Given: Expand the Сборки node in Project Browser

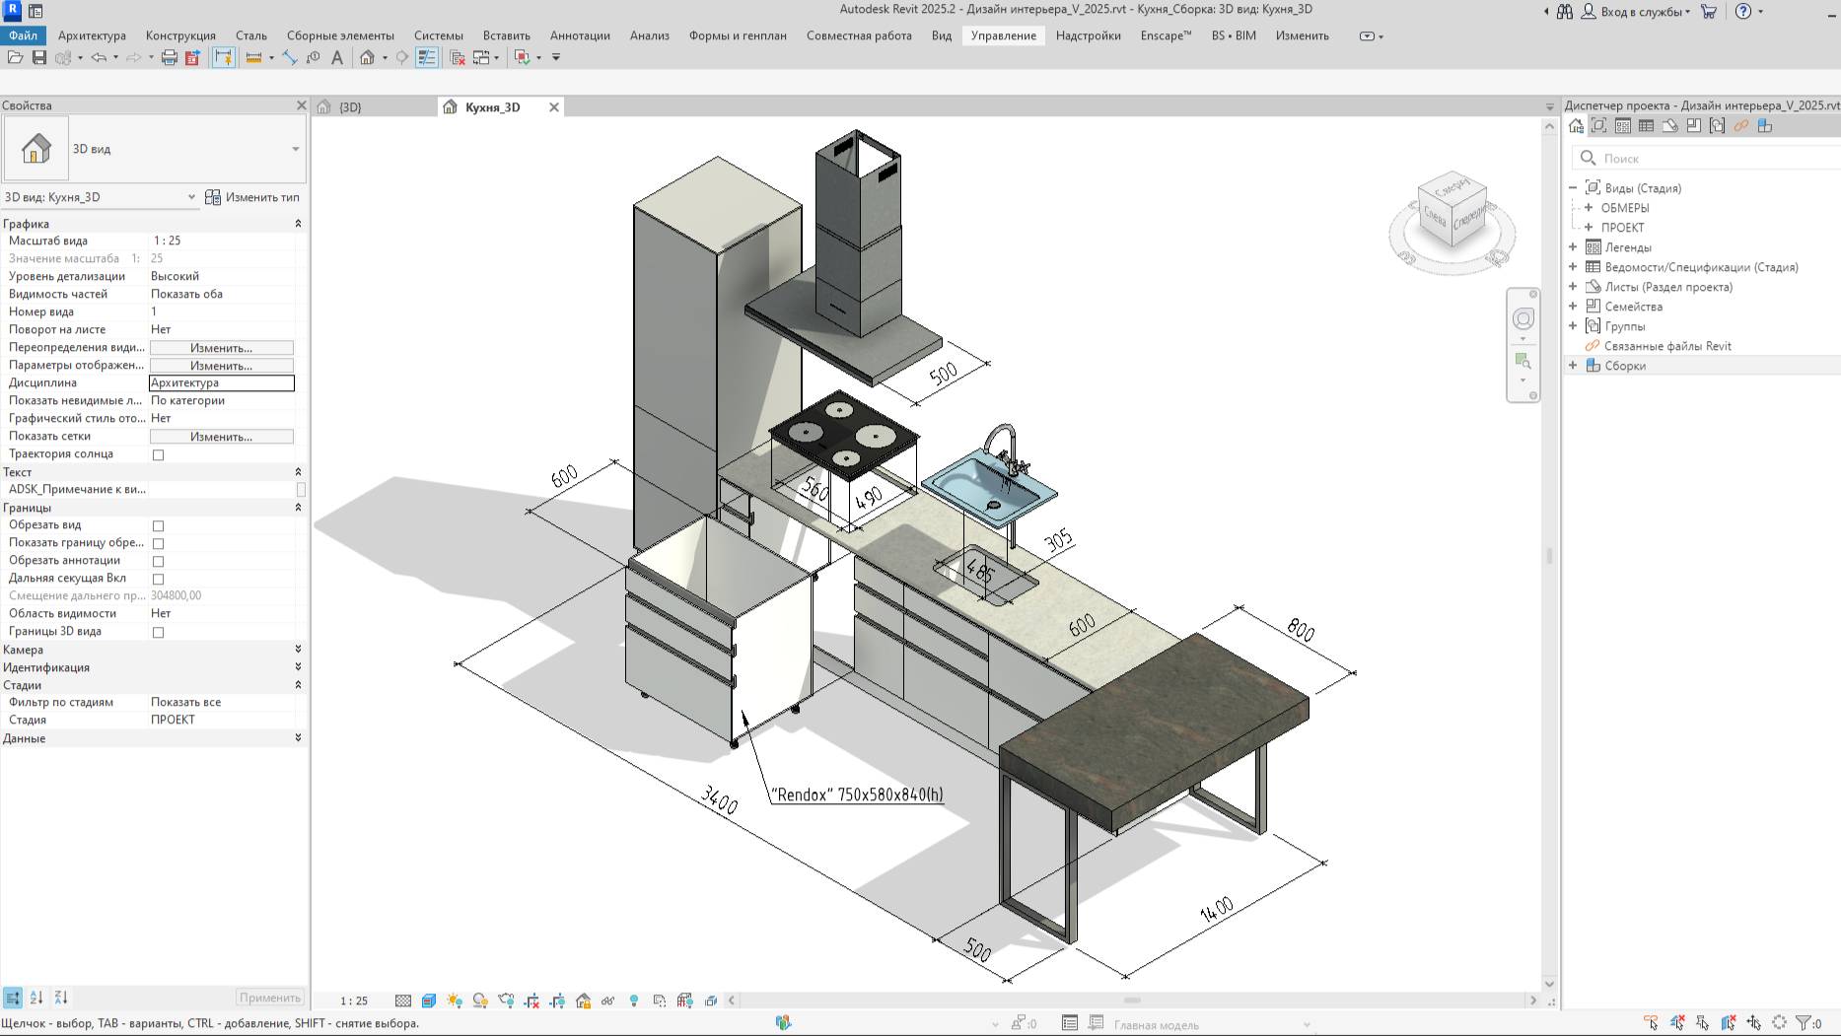Looking at the screenshot, I should pyautogui.click(x=1572, y=366).
